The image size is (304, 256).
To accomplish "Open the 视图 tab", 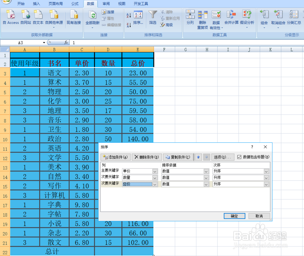I will [x=122, y=4].
